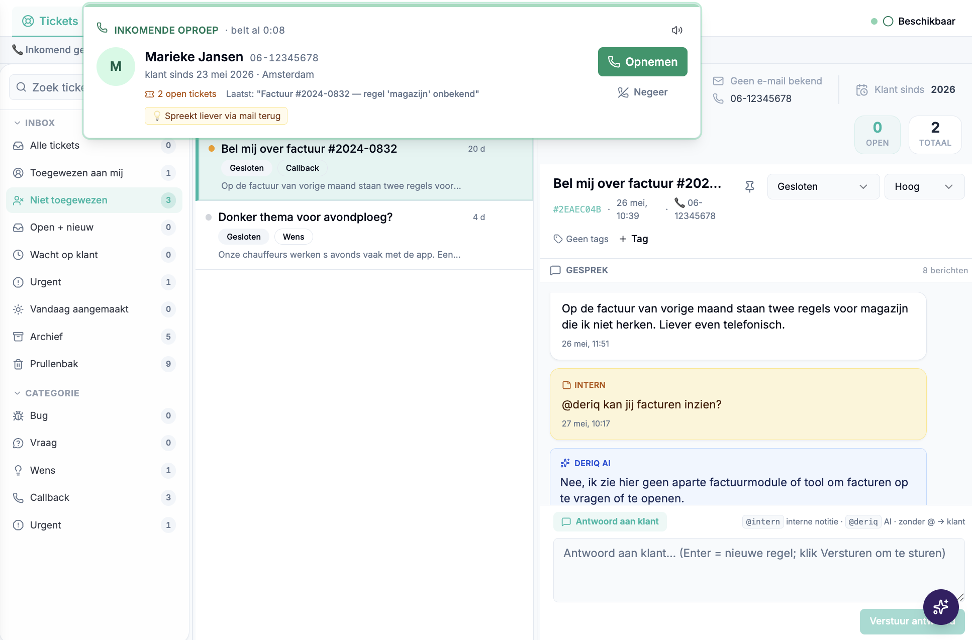Open the Archief folder
The image size is (972, 640).
pyautogui.click(x=94, y=337)
